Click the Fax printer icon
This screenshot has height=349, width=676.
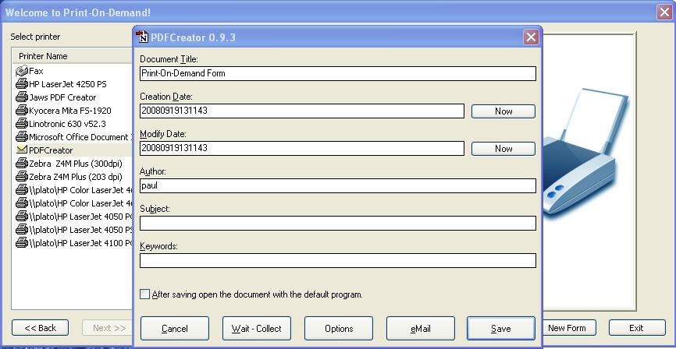[x=22, y=71]
